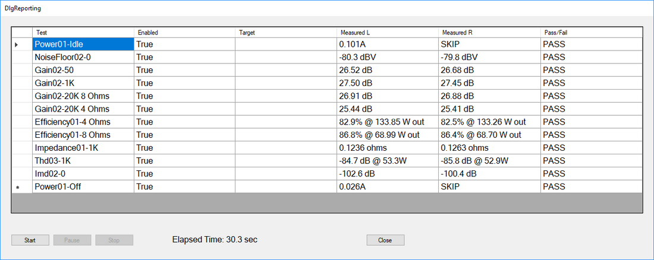Click the Test column header

[83, 33]
